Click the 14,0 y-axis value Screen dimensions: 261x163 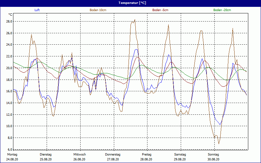click(9, 103)
